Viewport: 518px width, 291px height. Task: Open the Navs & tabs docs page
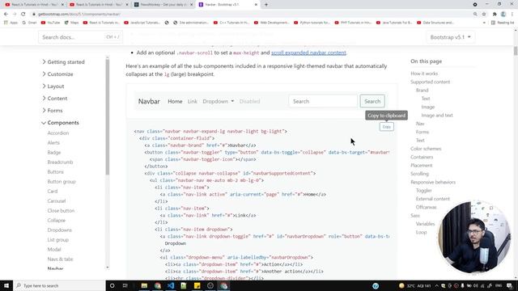point(60,259)
